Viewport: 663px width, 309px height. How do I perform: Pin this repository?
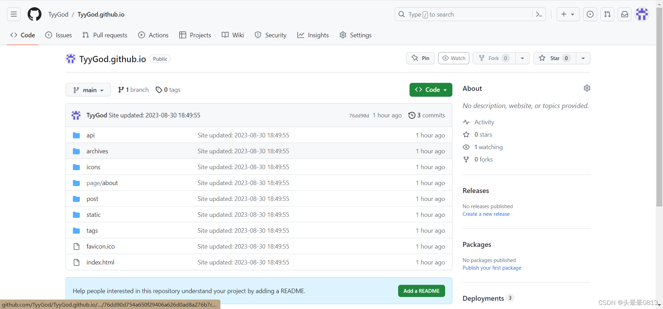click(420, 58)
